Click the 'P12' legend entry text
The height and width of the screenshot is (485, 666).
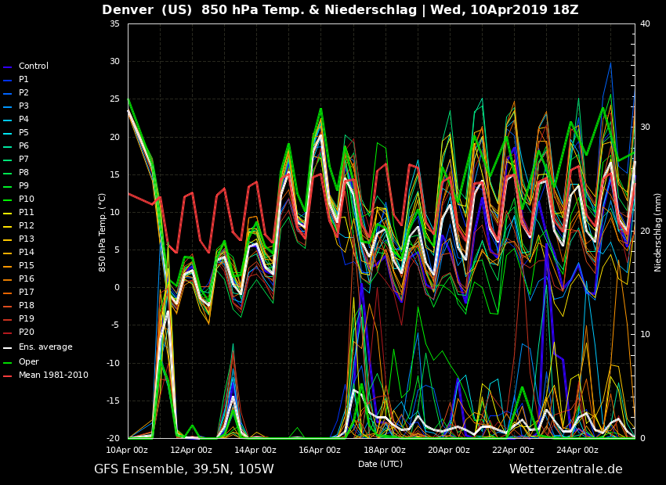coord(27,225)
